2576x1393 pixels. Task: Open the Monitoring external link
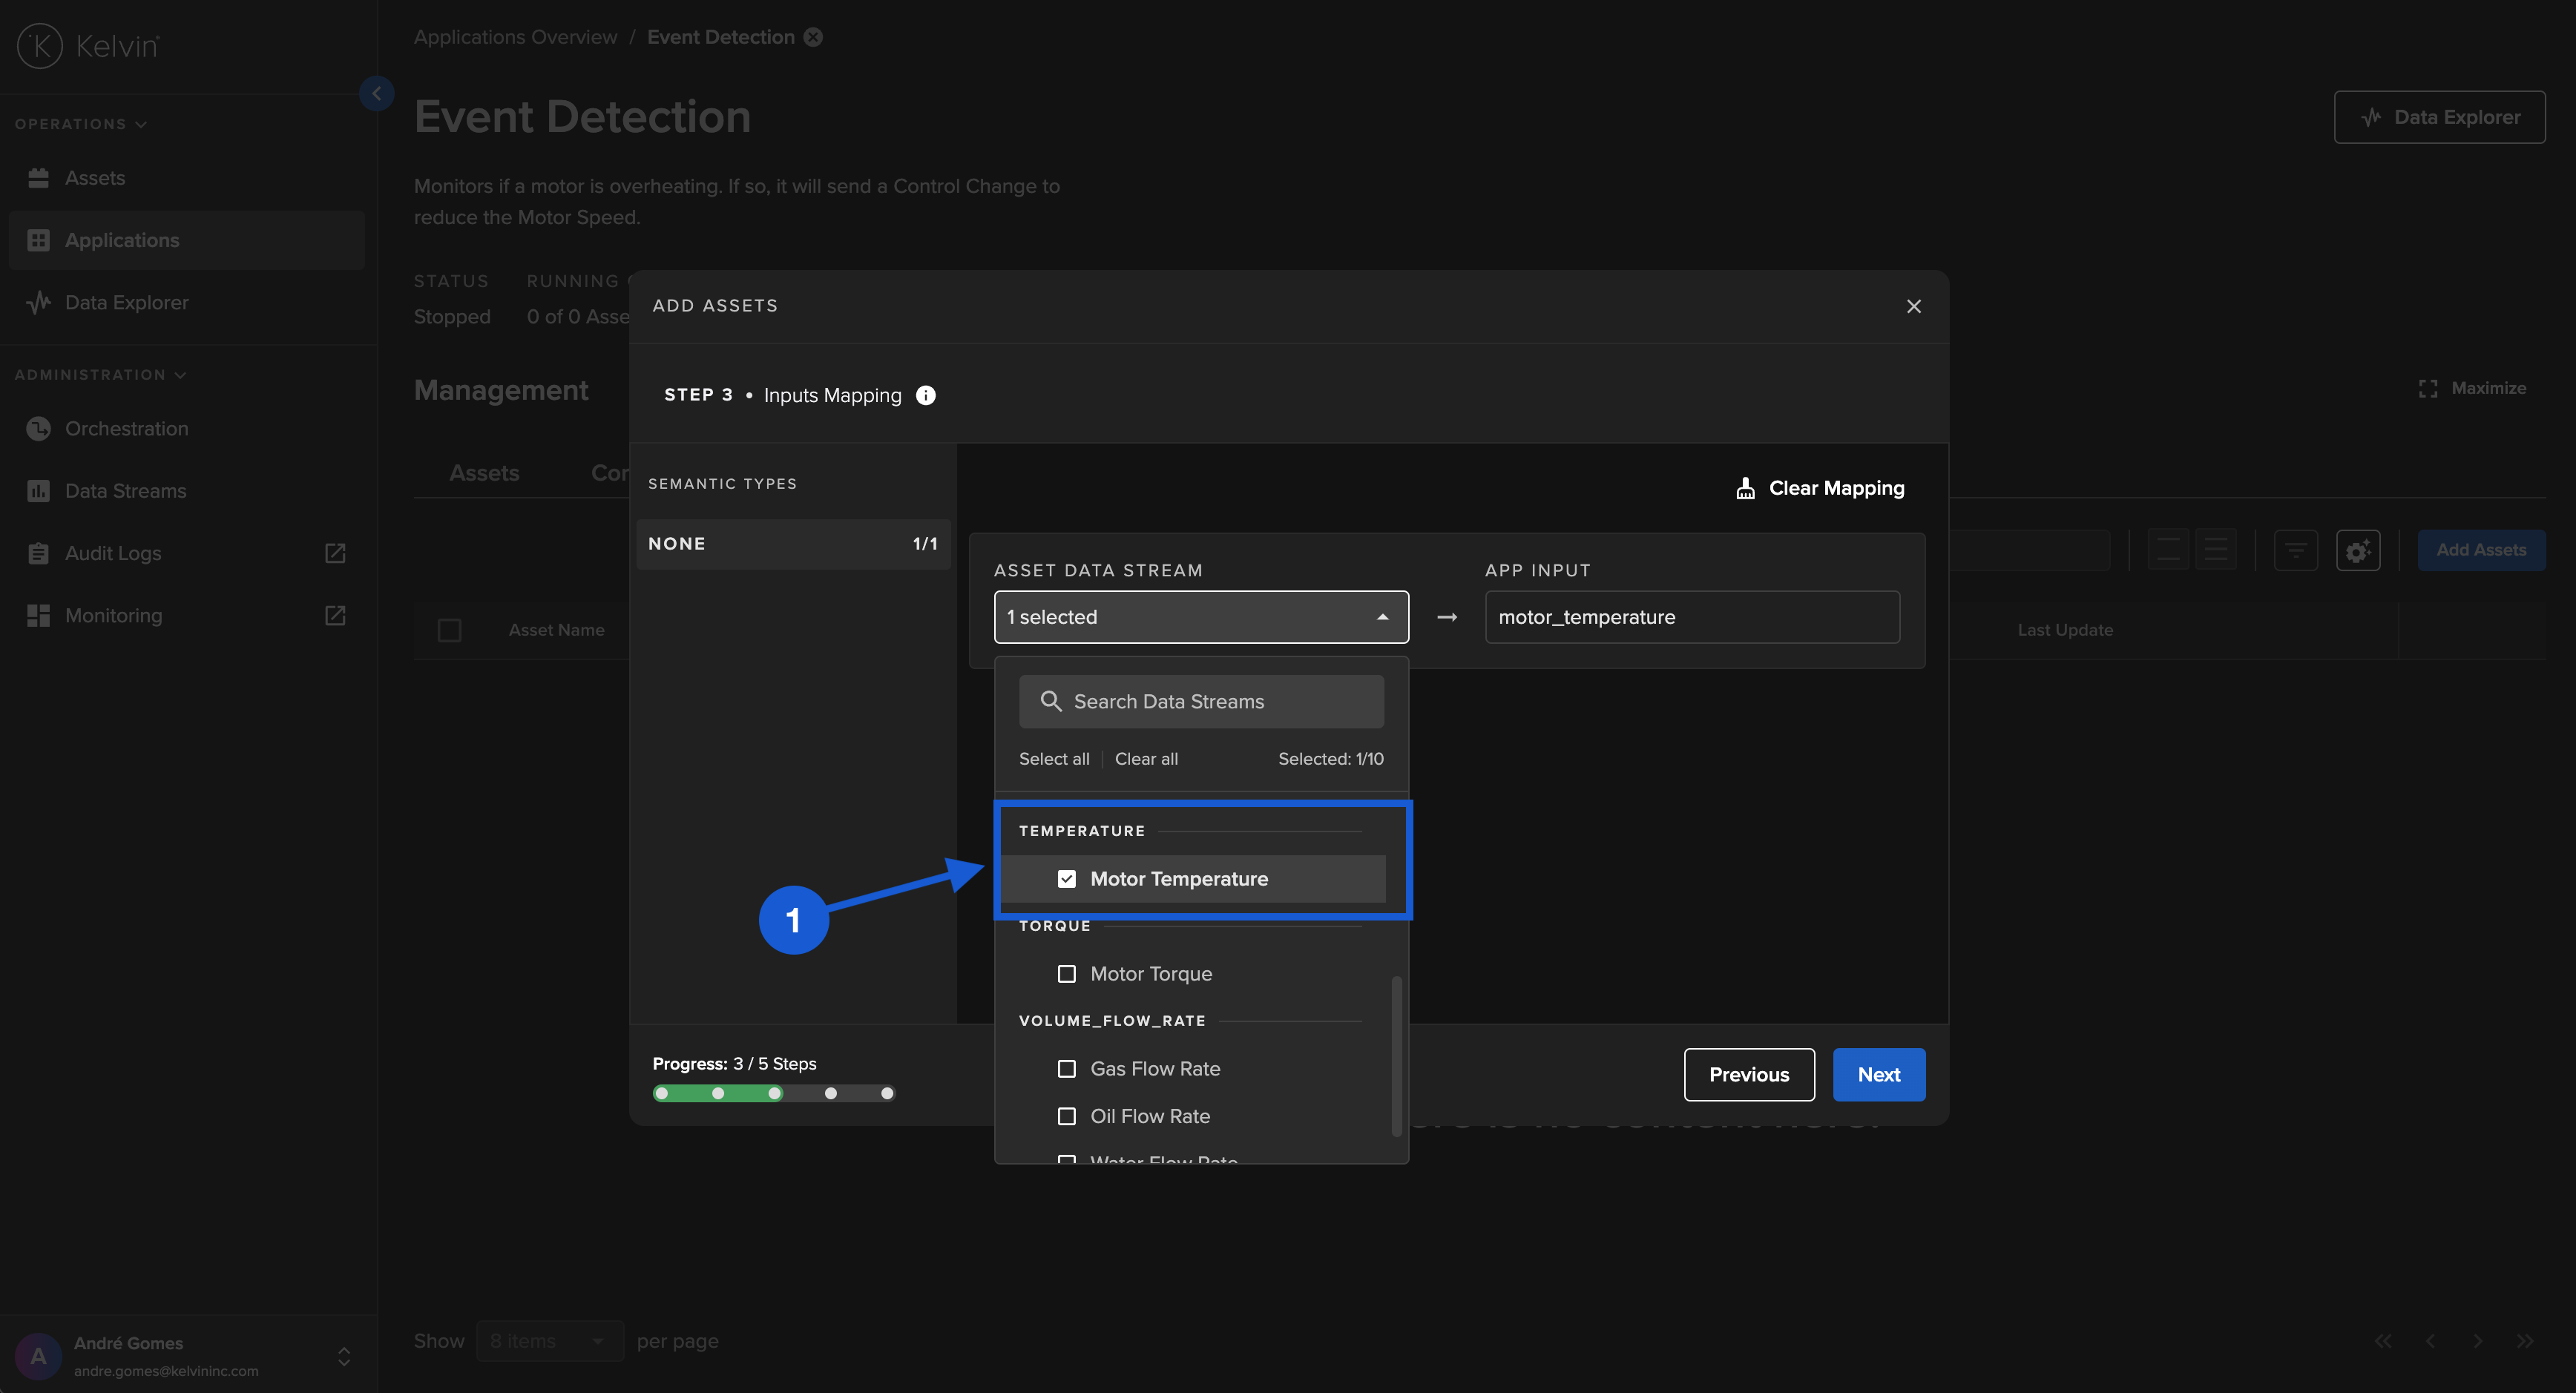tap(334, 615)
